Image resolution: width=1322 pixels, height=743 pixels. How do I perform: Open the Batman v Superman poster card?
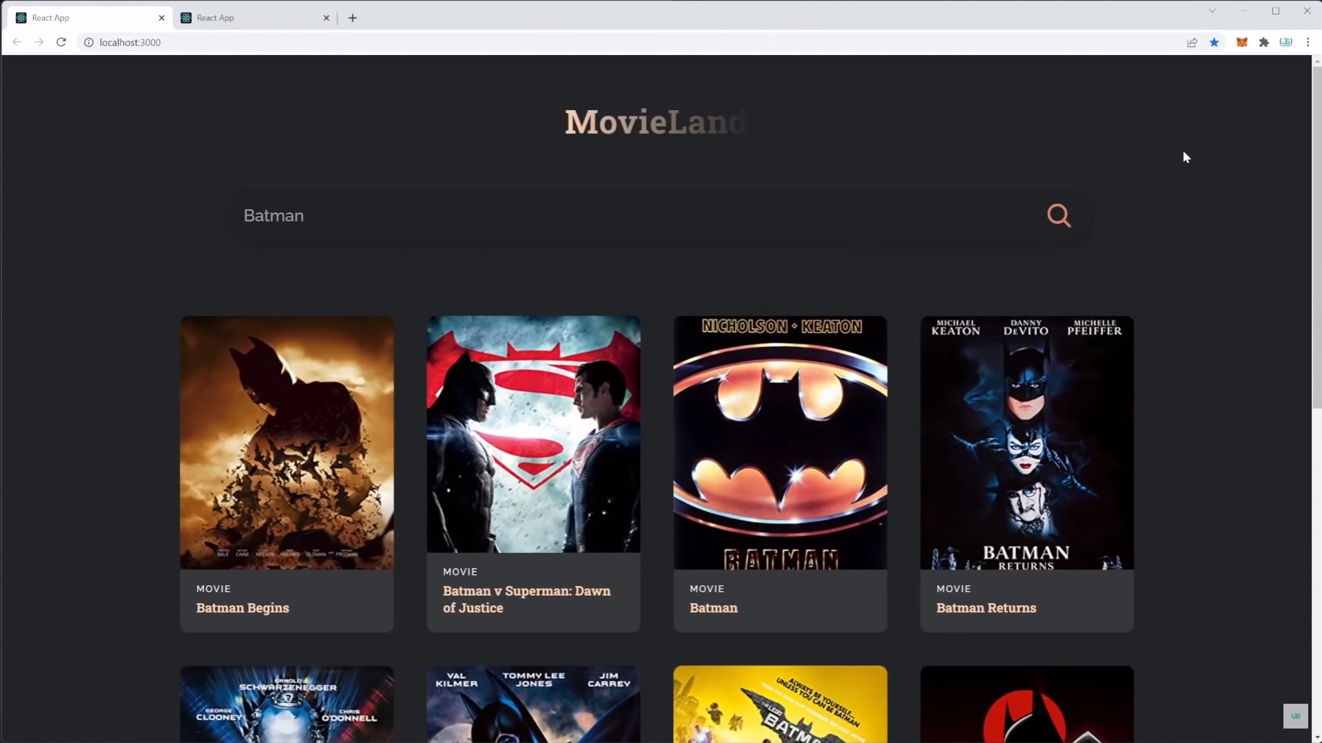coord(533,434)
